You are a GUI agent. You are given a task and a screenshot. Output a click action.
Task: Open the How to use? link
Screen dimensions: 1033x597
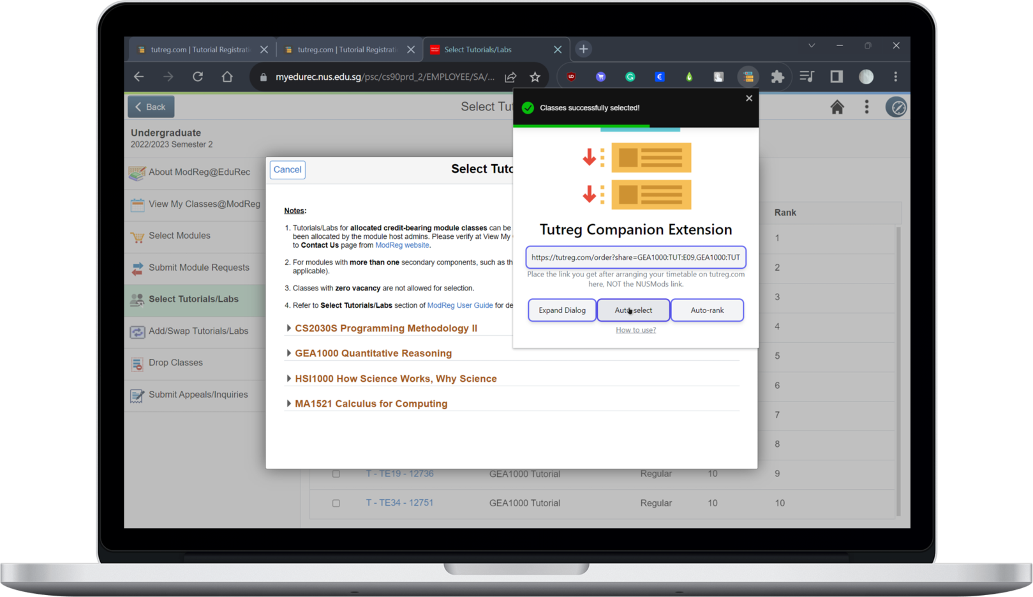[635, 330]
